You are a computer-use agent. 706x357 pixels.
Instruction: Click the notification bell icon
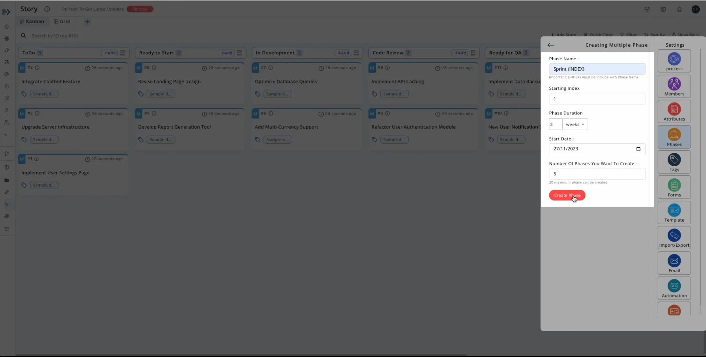coord(679,10)
